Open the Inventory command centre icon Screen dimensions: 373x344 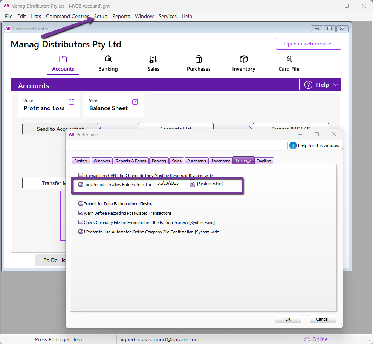click(244, 59)
